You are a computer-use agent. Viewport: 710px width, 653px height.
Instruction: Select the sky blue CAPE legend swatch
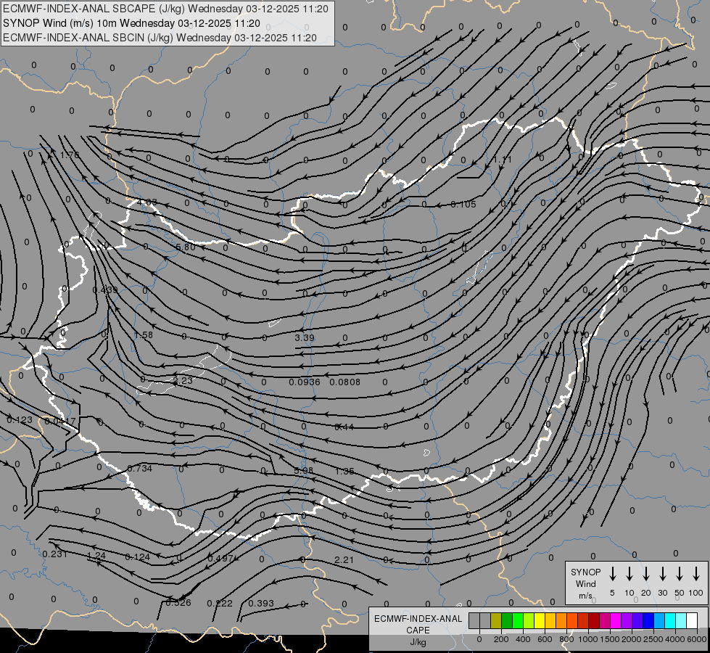click(x=659, y=620)
